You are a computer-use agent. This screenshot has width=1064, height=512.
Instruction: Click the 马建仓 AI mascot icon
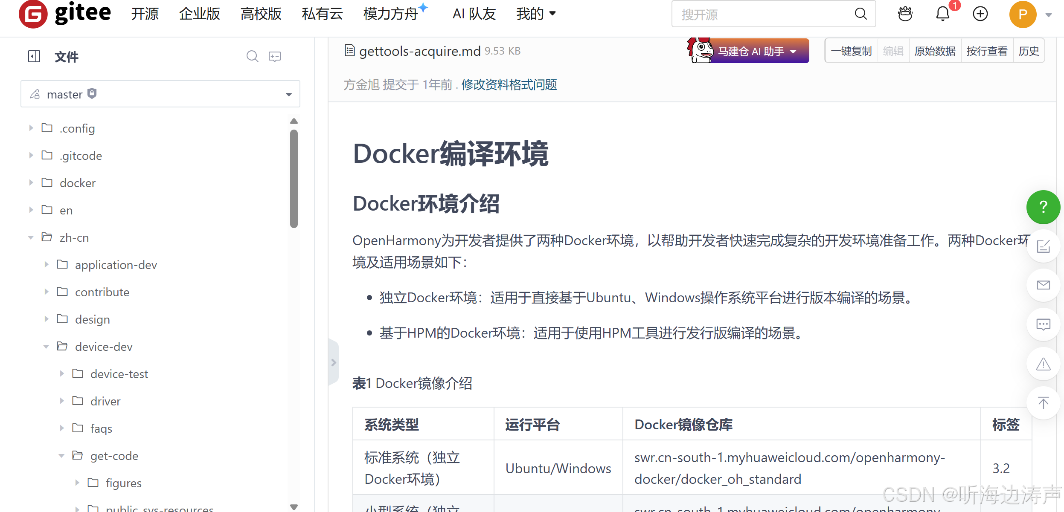click(700, 50)
